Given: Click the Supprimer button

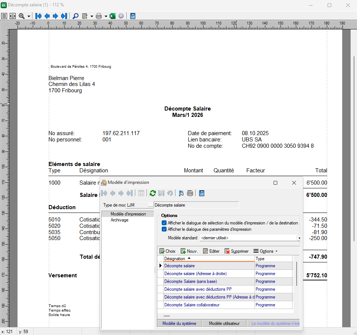Looking at the screenshot, I should [236, 251].
